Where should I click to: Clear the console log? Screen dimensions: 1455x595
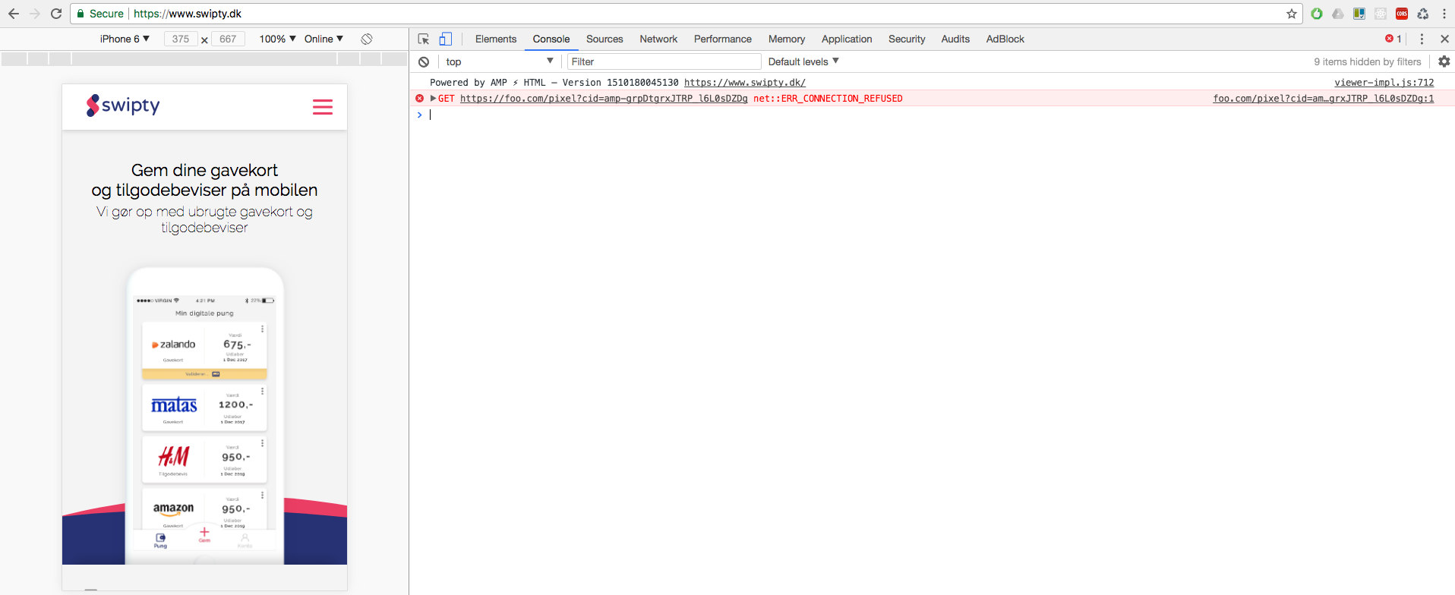[x=424, y=61]
